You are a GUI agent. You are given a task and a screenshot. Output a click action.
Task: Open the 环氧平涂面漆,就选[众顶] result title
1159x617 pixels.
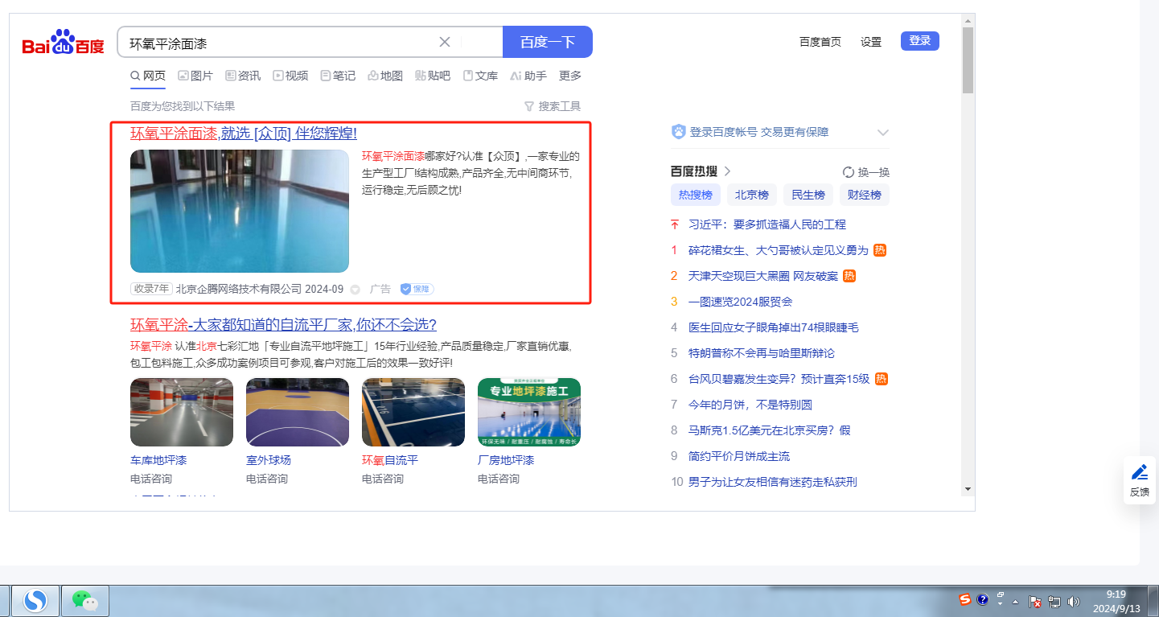(x=244, y=134)
